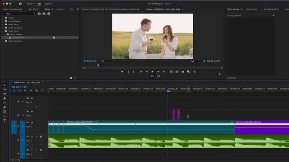The width and height of the screenshot is (289, 162).
Task: Click the Extract button
Action: pos(177,72)
